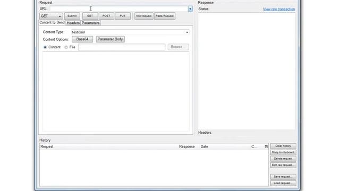Click the Save request button
The height and width of the screenshot is (191, 340).
(283, 177)
